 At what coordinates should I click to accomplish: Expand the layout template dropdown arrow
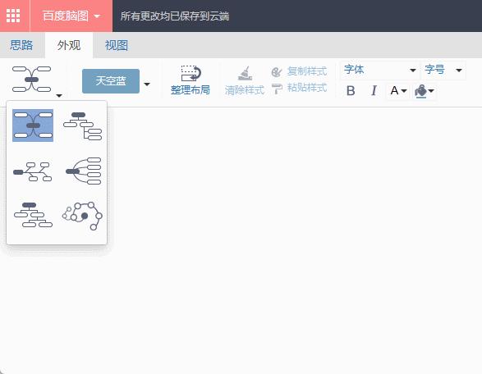point(59,95)
